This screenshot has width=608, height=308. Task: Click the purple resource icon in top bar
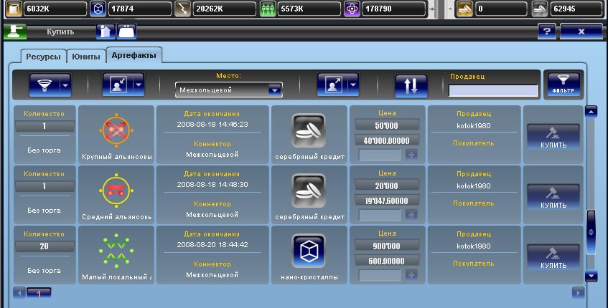pos(352,9)
